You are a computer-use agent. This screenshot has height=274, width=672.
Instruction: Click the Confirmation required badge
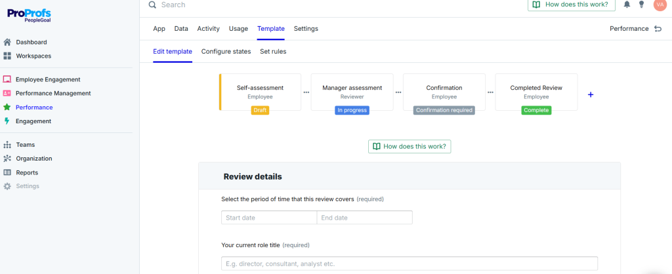pyautogui.click(x=444, y=111)
